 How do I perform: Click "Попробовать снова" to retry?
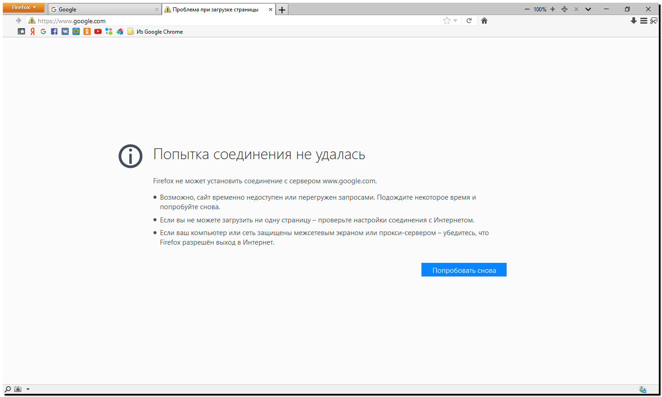pos(464,270)
